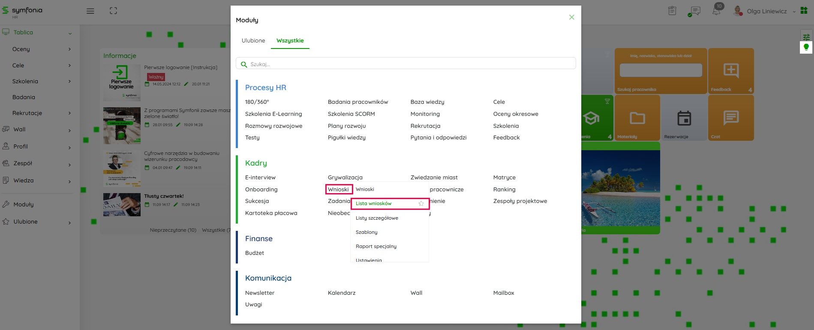Screen dimensions: 814x330
Task: Open the Olga Liniewicz user dropdown
Action: click(766, 11)
